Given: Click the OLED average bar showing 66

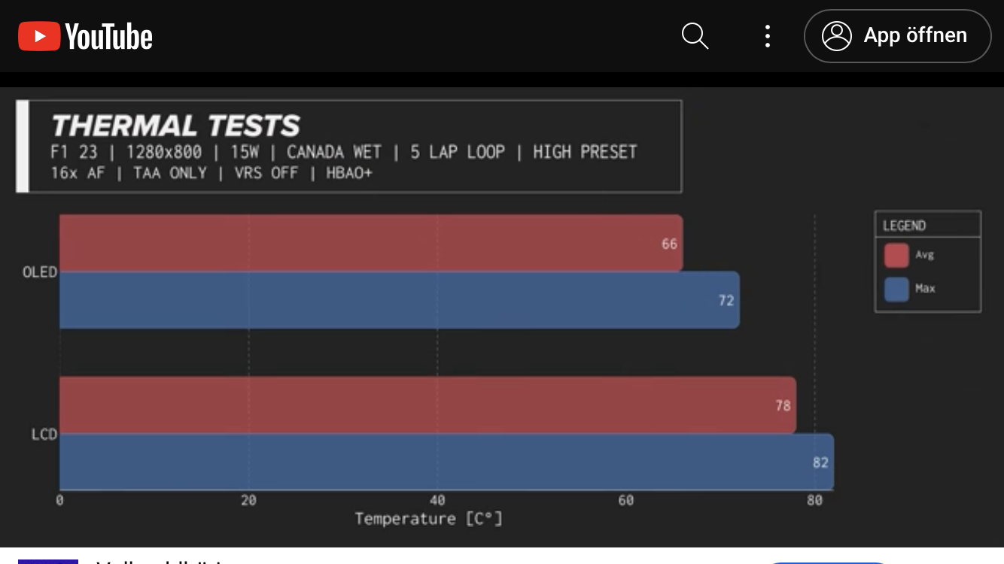Looking at the screenshot, I should (371, 243).
